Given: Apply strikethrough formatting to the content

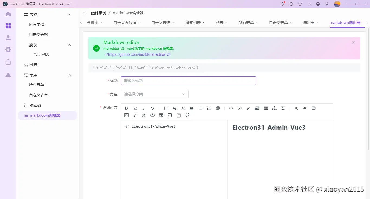Looking at the screenshot, I should 152,108.
